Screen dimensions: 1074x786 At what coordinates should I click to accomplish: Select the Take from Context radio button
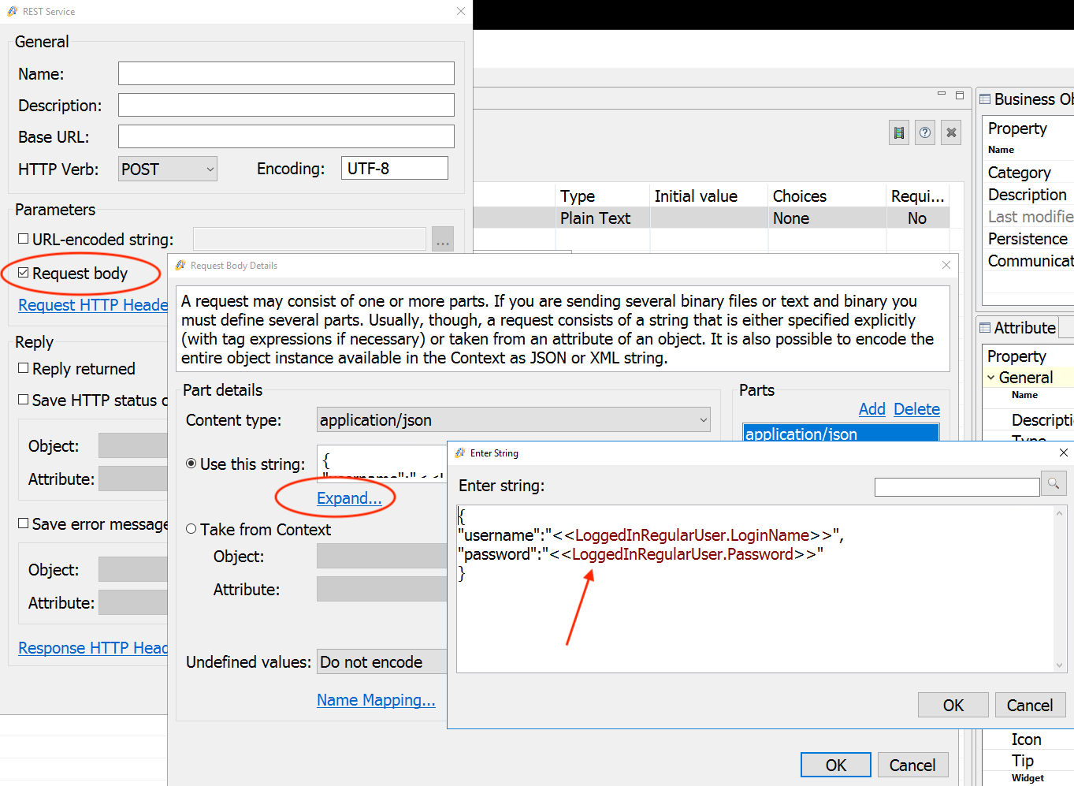tap(191, 529)
